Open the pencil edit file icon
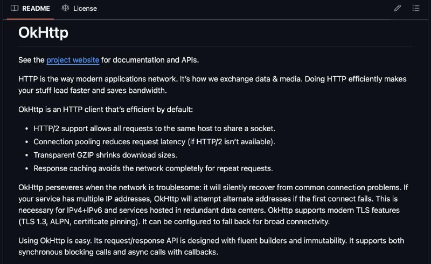The width and height of the screenshot is (431, 264). click(397, 8)
